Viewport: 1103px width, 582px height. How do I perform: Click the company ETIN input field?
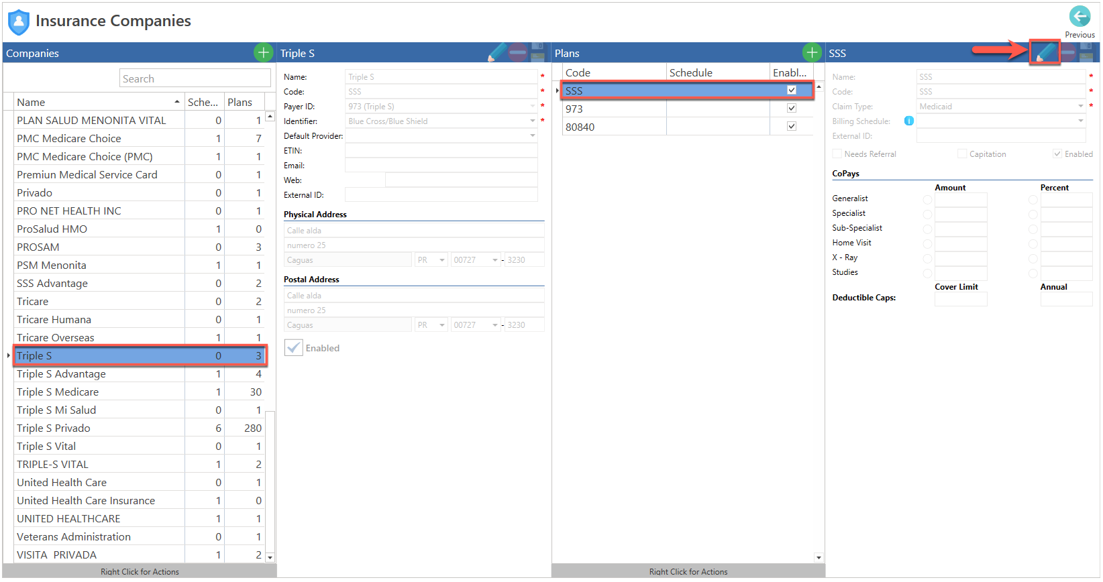[x=441, y=150]
